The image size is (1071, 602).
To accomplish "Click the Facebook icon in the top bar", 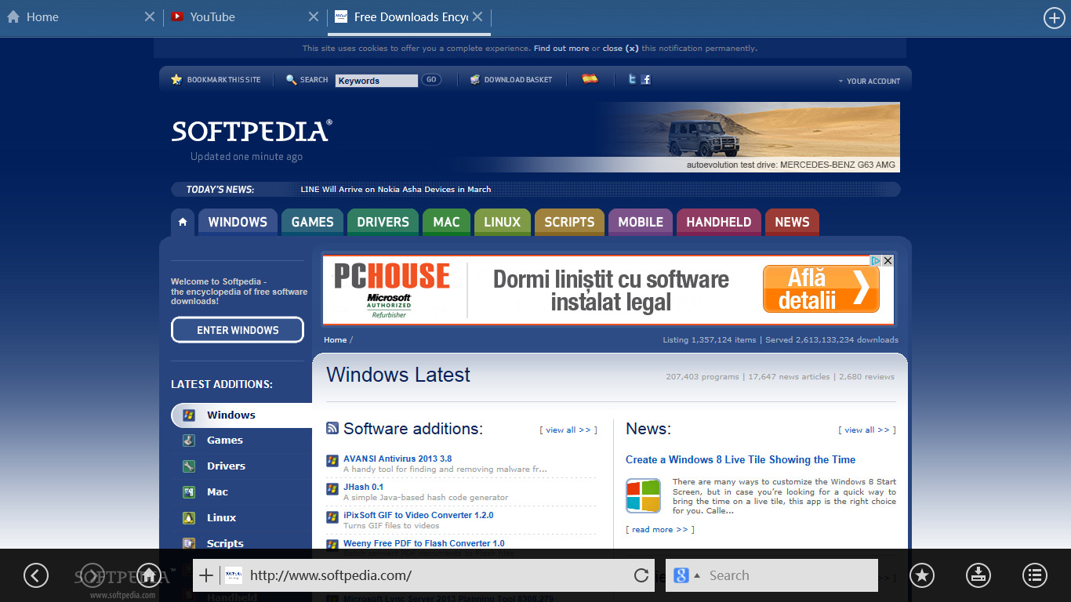I will point(646,79).
